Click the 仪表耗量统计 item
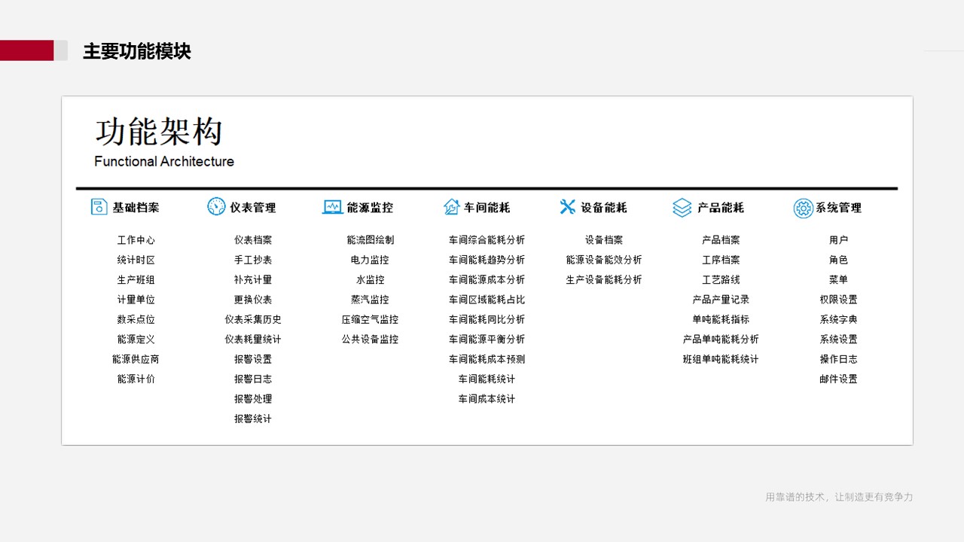 click(253, 340)
